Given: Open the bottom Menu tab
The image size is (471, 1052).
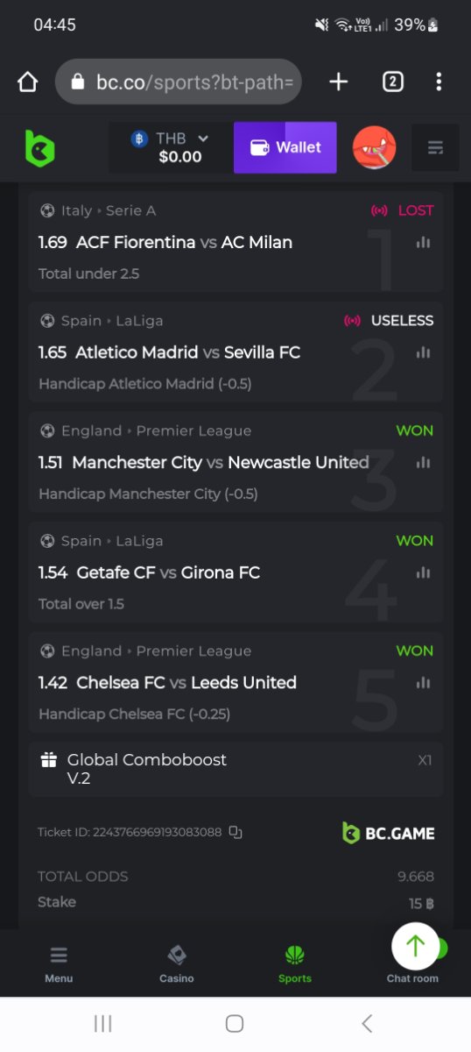Looking at the screenshot, I should click(59, 963).
